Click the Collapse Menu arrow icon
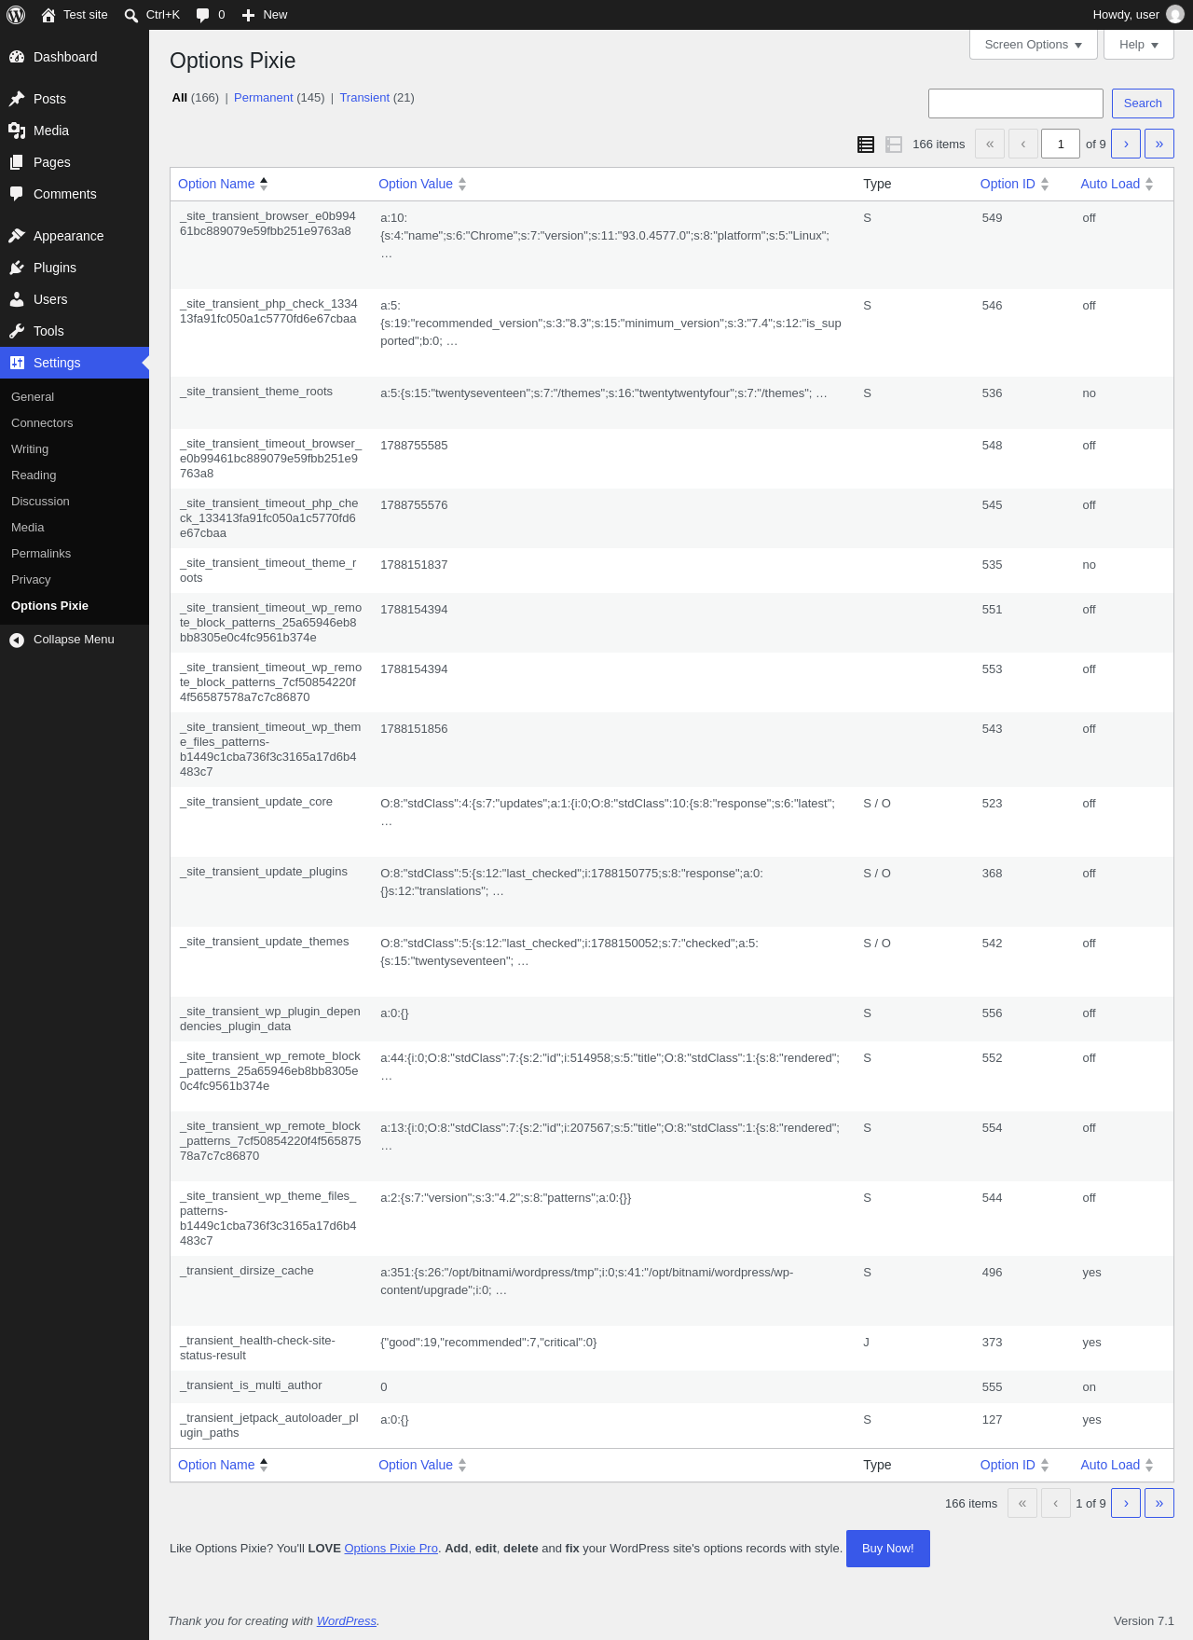The width and height of the screenshot is (1193, 1640). pos(17,640)
